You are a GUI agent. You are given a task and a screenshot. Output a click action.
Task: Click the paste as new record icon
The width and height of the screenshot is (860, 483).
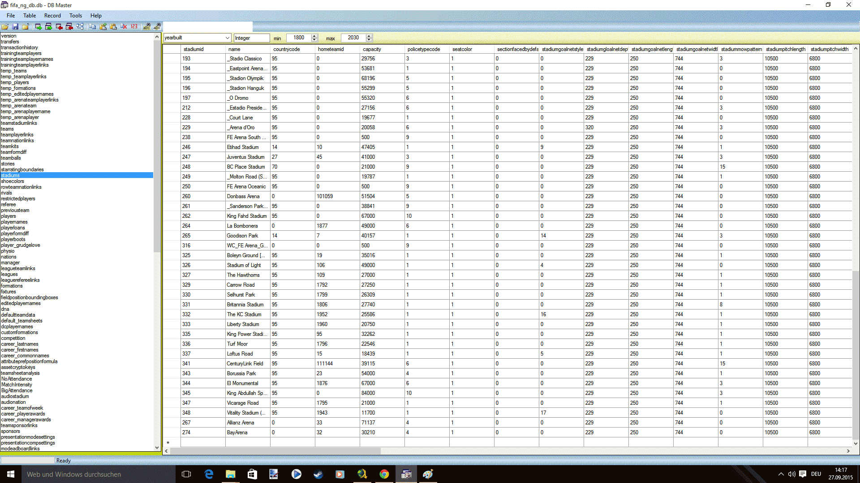click(x=103, y=27)
